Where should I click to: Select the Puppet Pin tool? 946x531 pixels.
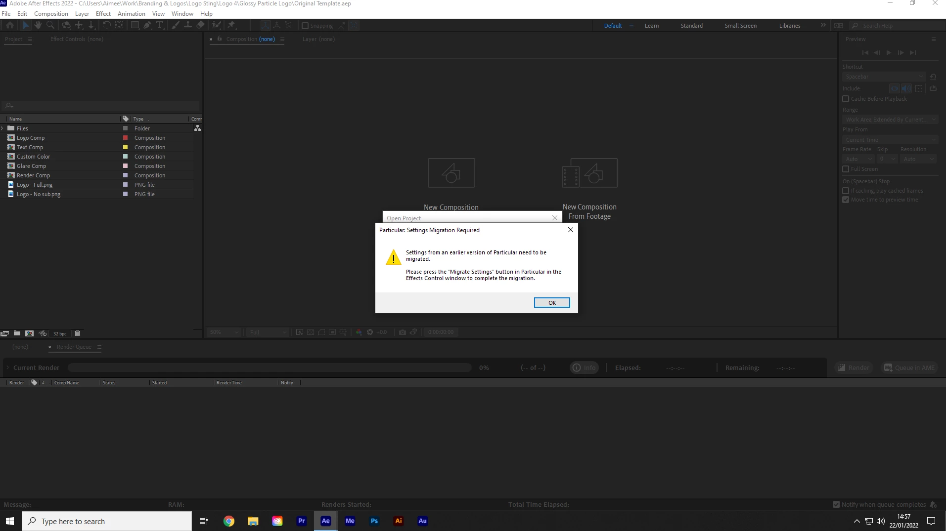[231, 25]
